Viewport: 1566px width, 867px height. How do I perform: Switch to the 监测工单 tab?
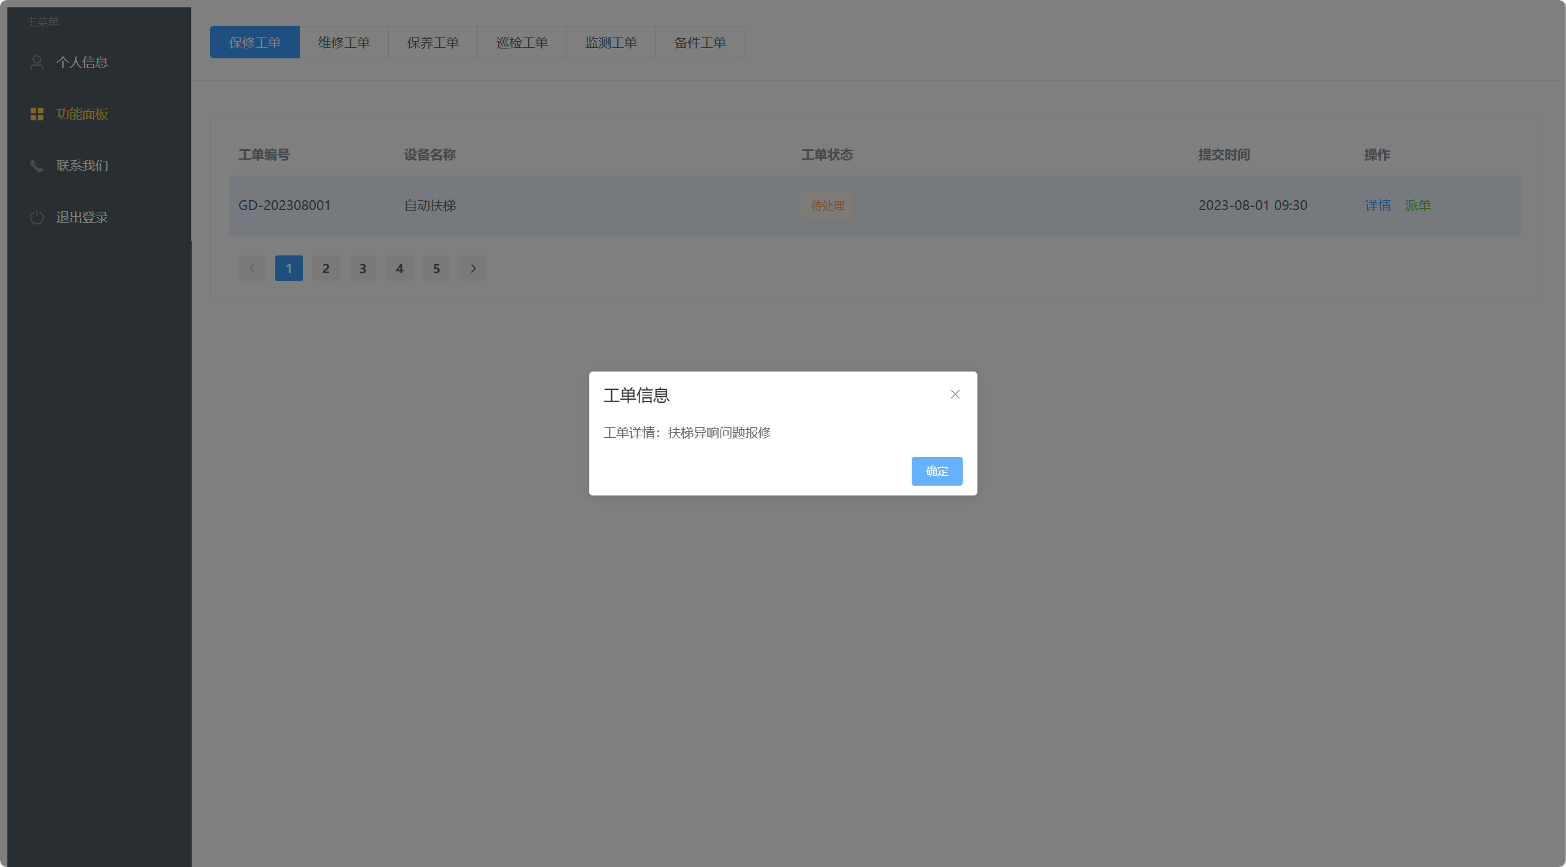(611, 42)
